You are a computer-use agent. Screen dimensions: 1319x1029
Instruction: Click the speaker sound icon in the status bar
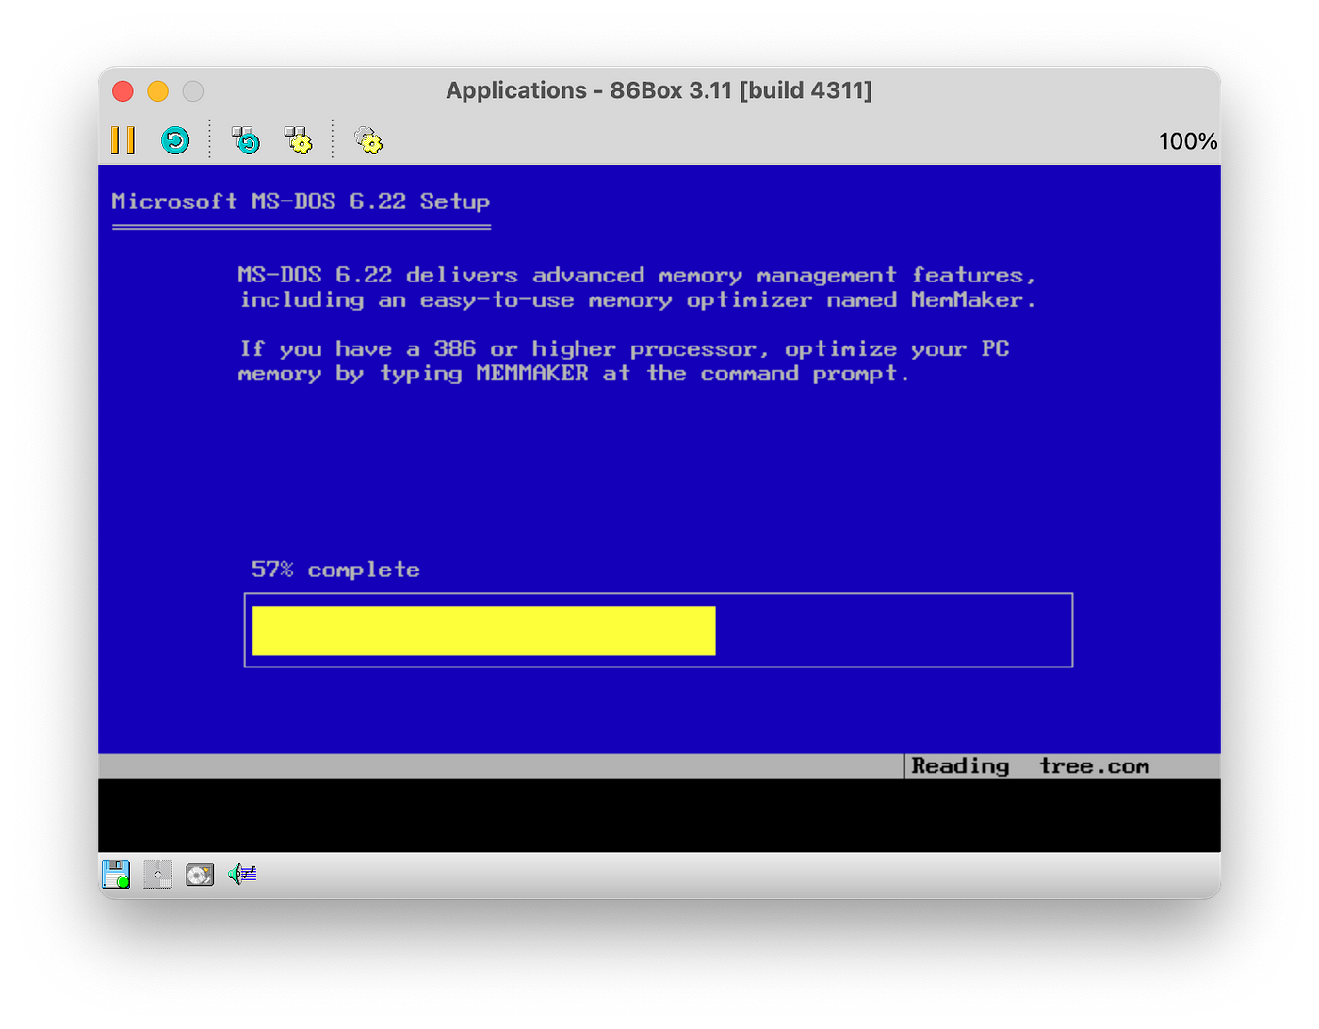point(242,875)
